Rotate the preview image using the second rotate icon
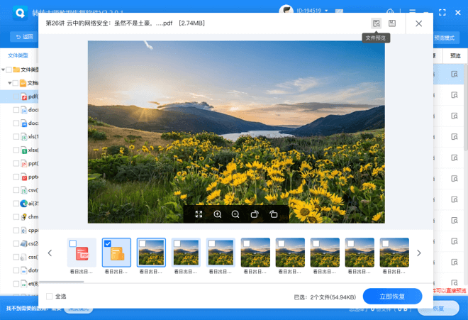This screenshot has width=468, height=320. [x=273, y=214]
